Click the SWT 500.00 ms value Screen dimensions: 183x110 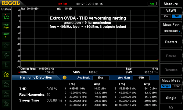151,72
